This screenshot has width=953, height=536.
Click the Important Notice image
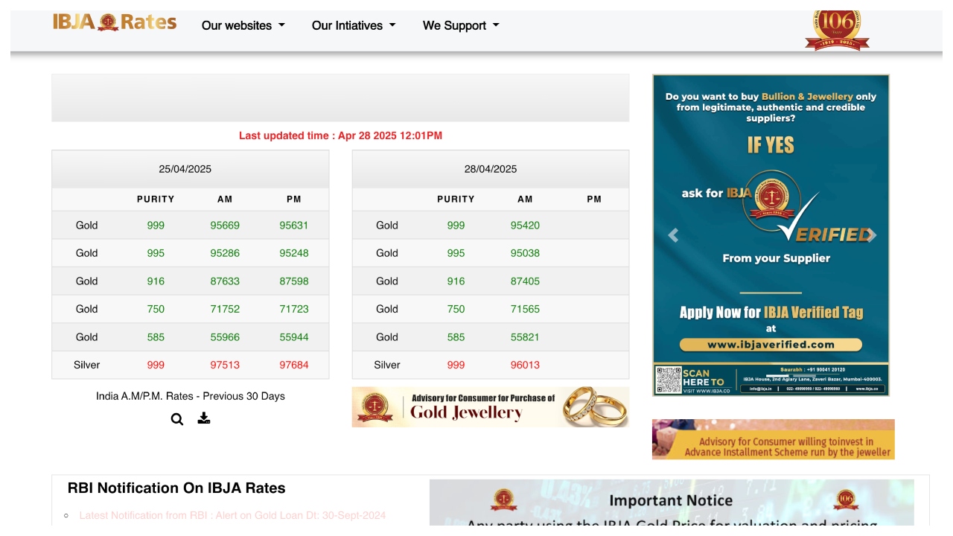(x=672, y=503)
